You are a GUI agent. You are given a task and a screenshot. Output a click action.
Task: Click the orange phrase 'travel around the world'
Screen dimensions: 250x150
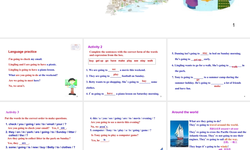[224, 125]
